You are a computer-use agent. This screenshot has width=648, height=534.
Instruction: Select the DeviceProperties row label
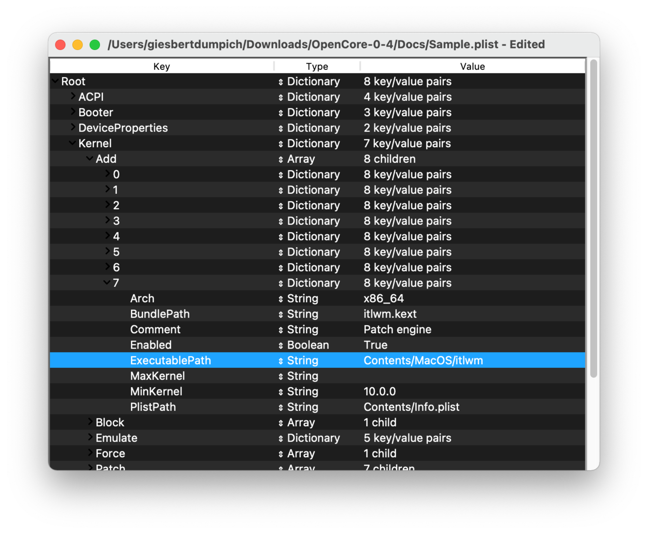pos(123,128)
